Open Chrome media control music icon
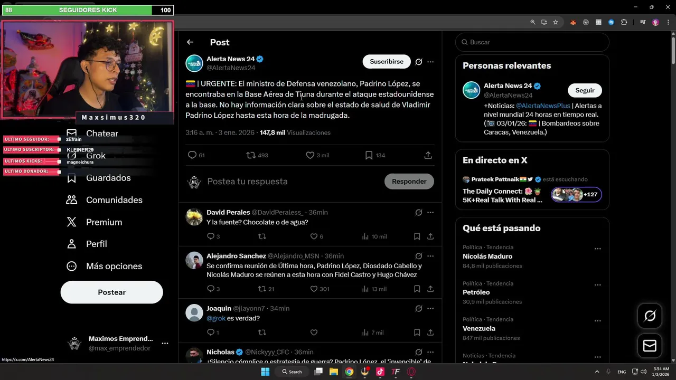 click(x=643, y=22)
